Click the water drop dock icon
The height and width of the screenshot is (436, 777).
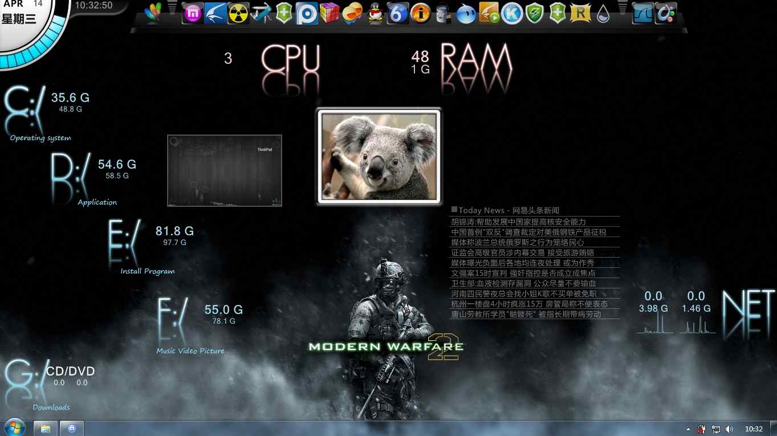tap(603, 13)
